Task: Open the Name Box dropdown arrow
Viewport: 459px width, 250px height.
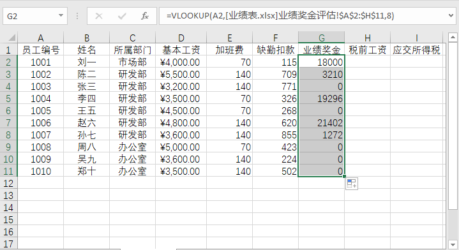Action: pos(61,15)
